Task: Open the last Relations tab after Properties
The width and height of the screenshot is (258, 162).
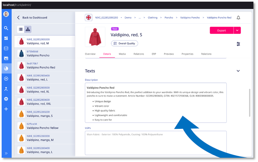Action: [x=206, y=54]
